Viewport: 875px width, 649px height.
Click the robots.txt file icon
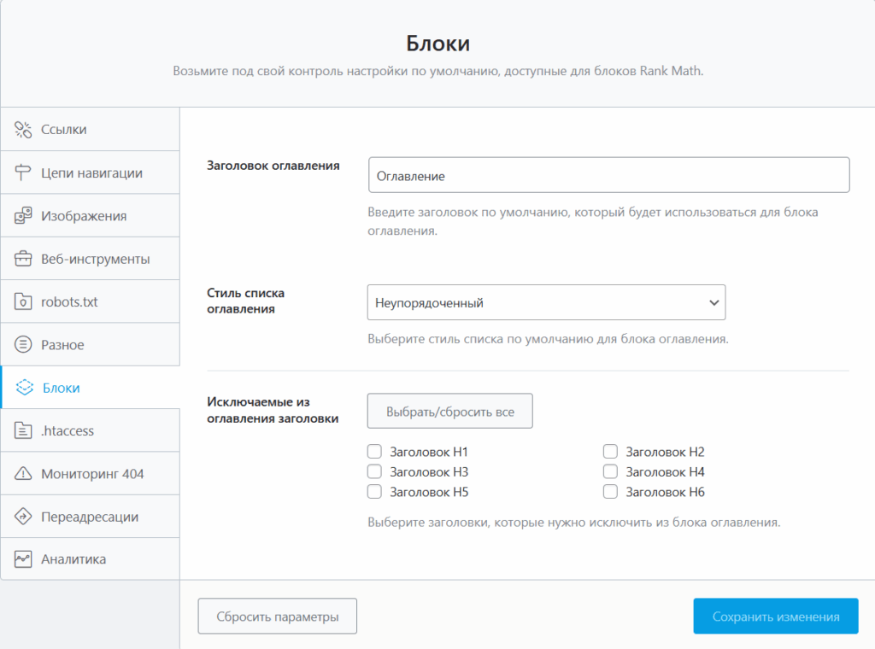pyautogui.click(x=24, y=302)
